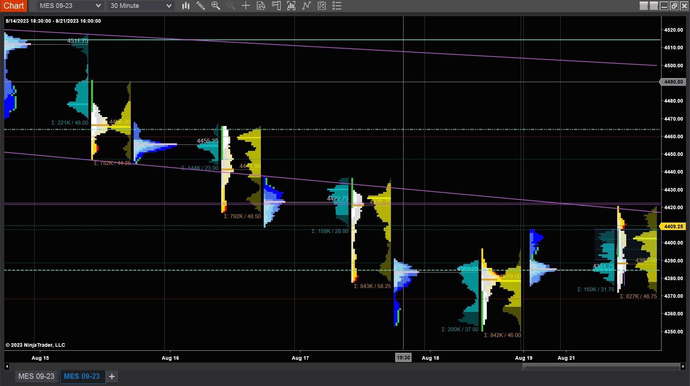Image resolution: width=690 pixels, height=386 pixels.
Task: Click the 4422.75 profile price label
Action: coord(338,198)
